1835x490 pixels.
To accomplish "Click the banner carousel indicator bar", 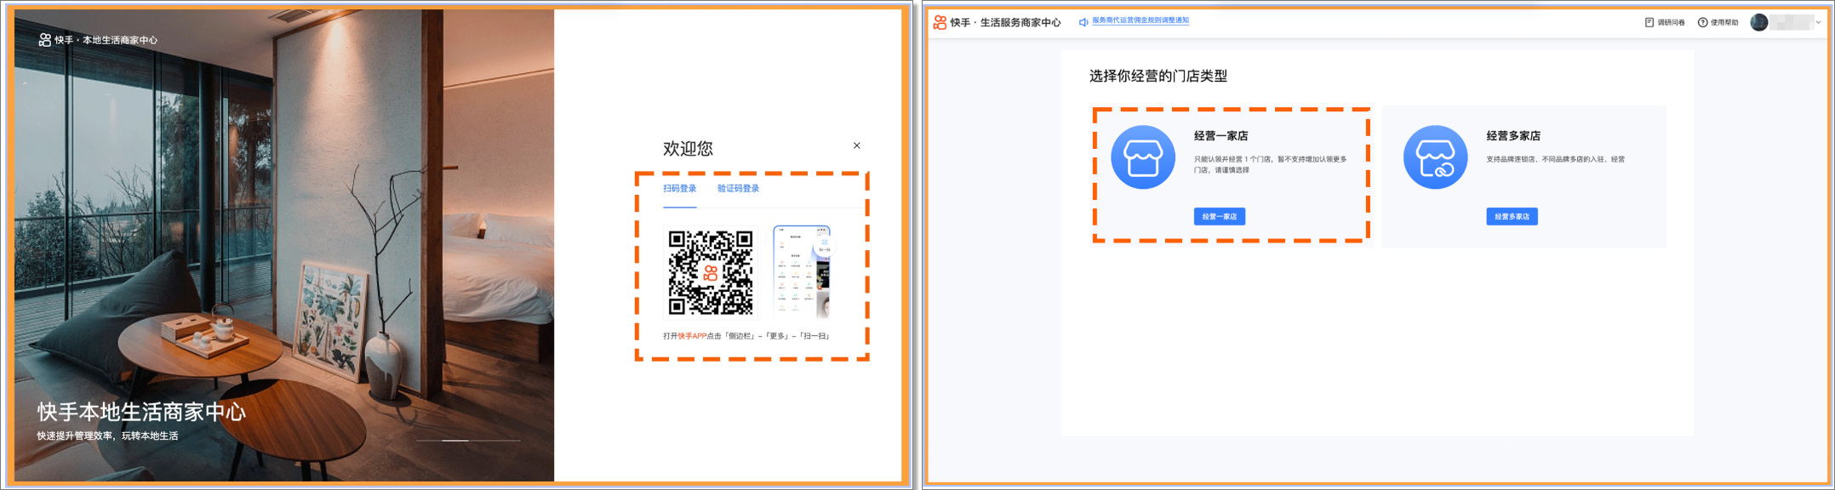I will pos(468,441).
